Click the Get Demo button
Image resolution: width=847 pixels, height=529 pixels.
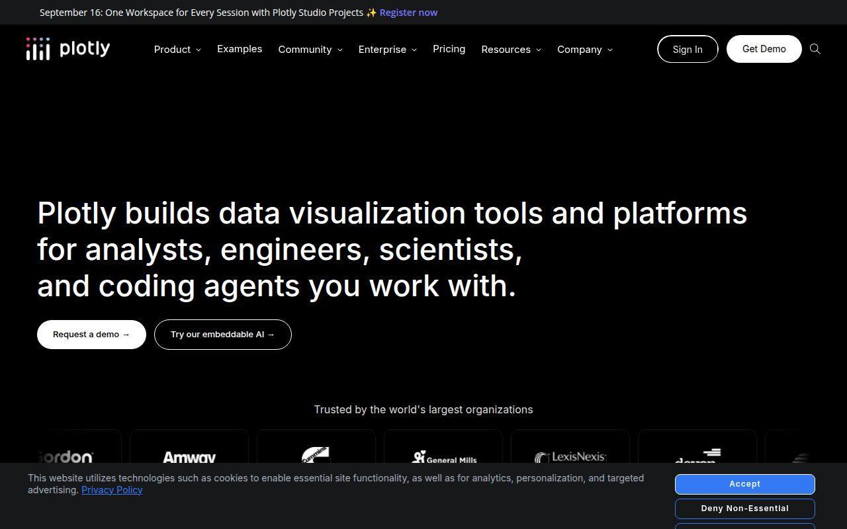[x=764, y=49]
